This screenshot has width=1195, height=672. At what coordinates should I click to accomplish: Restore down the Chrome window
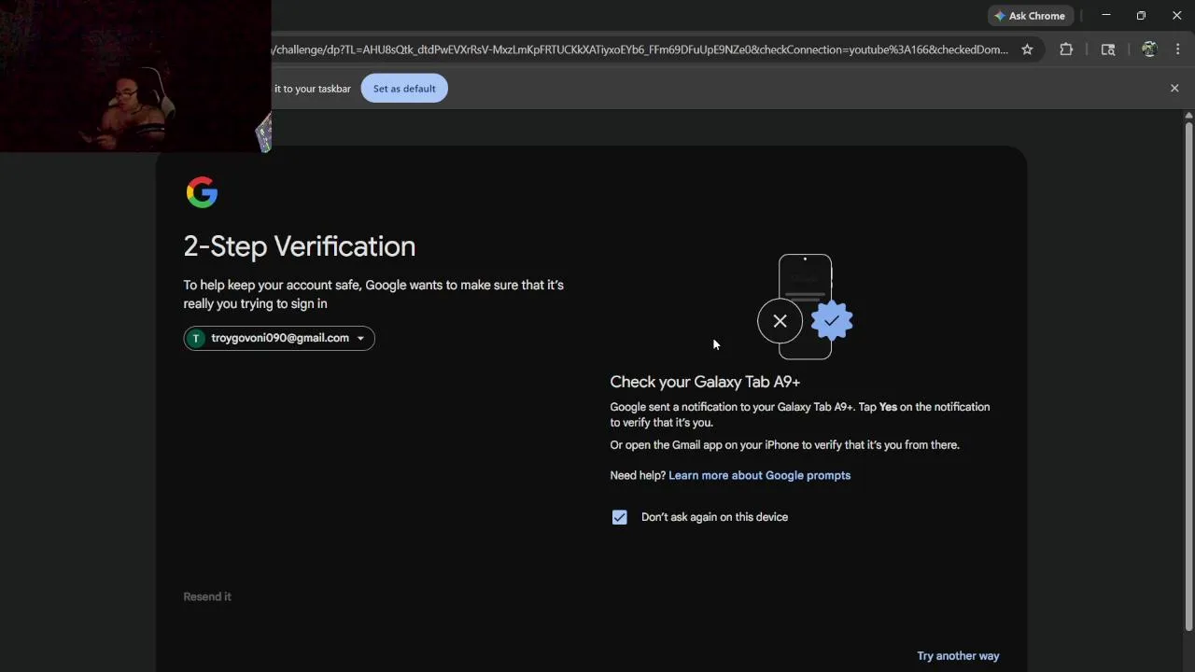tap(1141, 16)
